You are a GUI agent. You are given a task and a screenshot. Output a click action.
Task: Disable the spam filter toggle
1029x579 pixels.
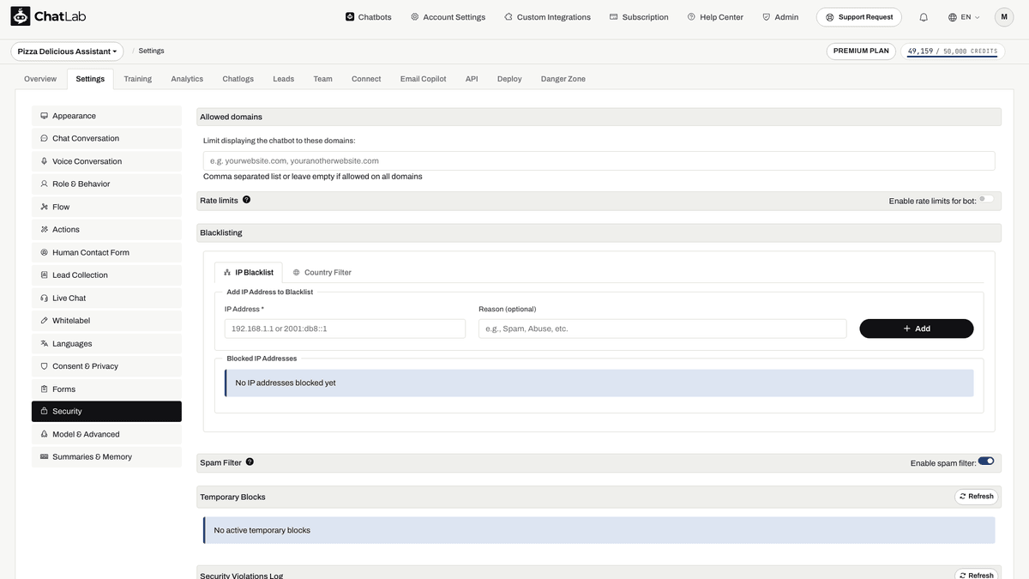[986, 461]
